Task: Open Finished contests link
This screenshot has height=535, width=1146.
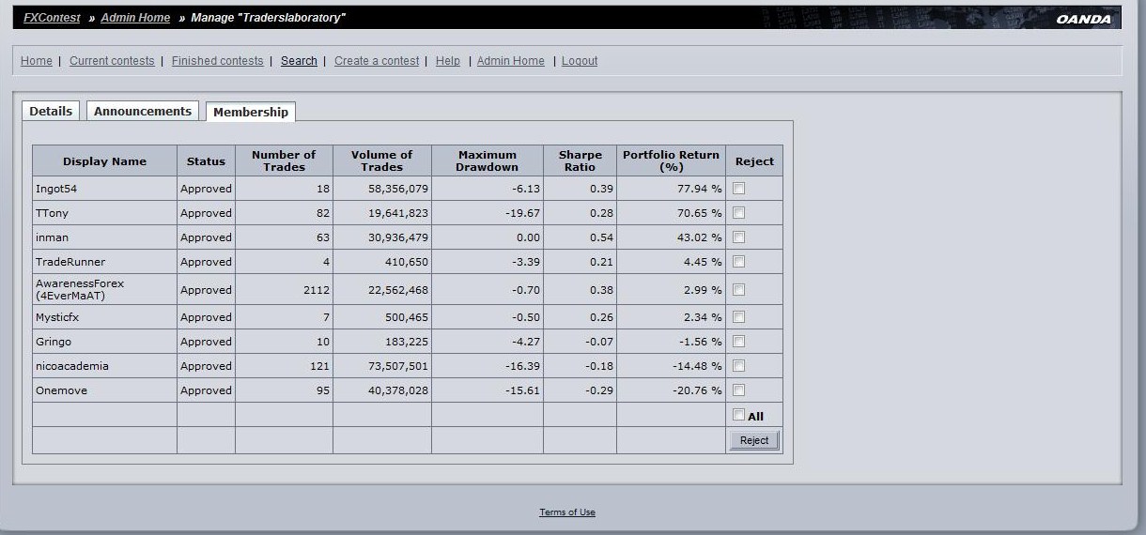Action: [x=218, y=61]
